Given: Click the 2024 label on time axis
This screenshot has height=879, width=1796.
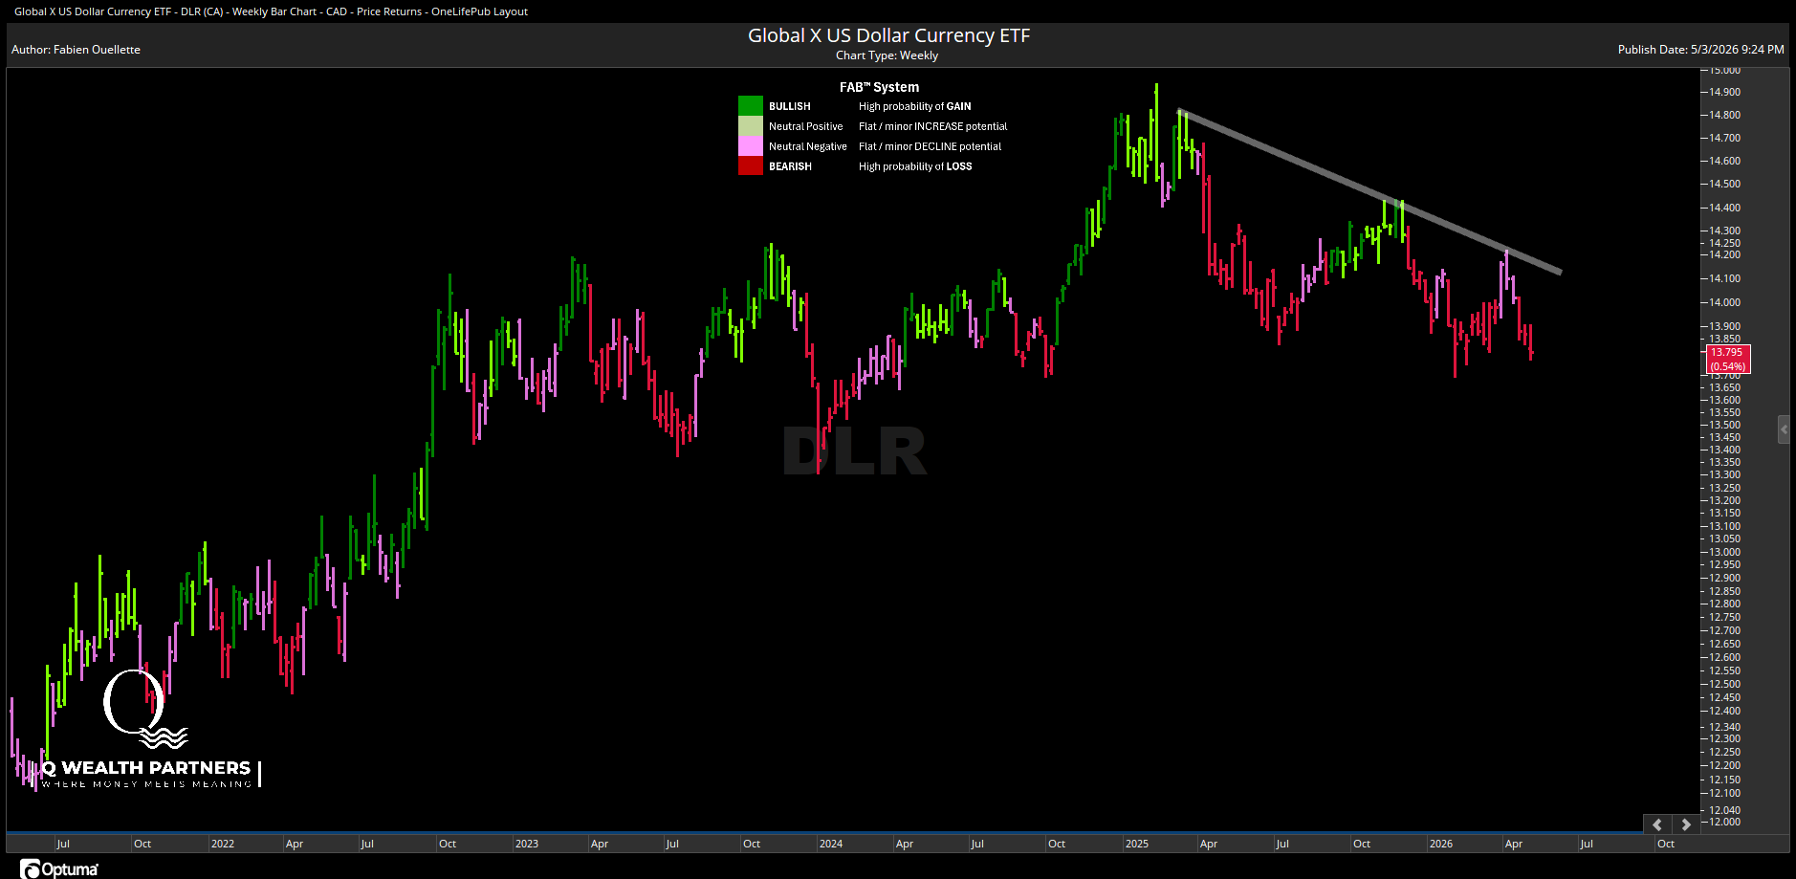Looking at the screenshot, I should [831, 844].
